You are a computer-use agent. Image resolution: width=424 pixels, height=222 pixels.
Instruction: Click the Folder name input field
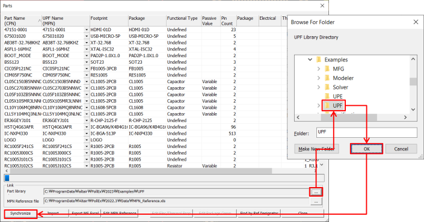(x=366, y=132)
